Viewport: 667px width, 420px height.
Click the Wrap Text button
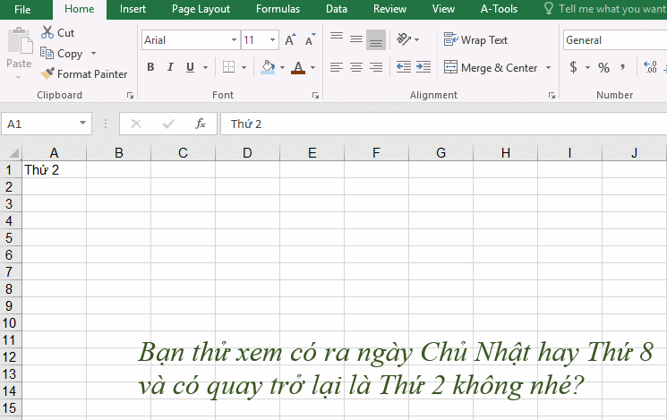(475, 40)
